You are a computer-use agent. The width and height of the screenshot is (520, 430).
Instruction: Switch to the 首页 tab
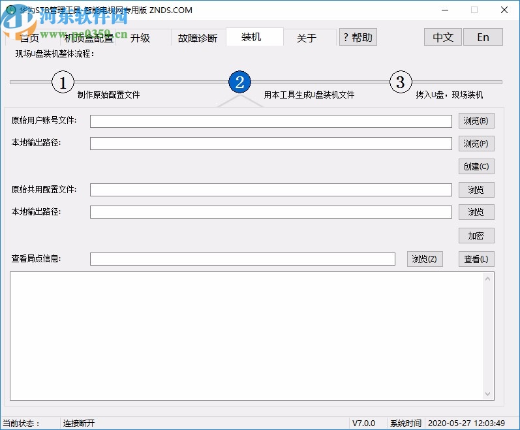coord(30,38)
